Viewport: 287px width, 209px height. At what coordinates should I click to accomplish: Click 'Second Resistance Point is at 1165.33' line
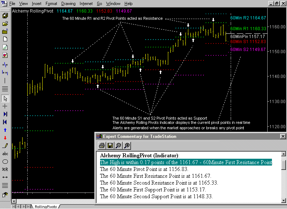[159, 183]
